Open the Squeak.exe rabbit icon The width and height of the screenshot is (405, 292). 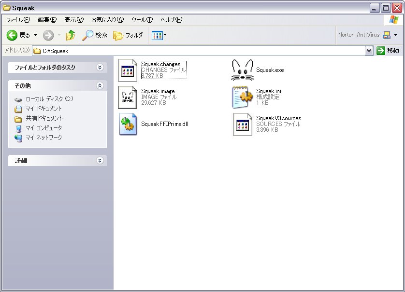click(243, 70)
